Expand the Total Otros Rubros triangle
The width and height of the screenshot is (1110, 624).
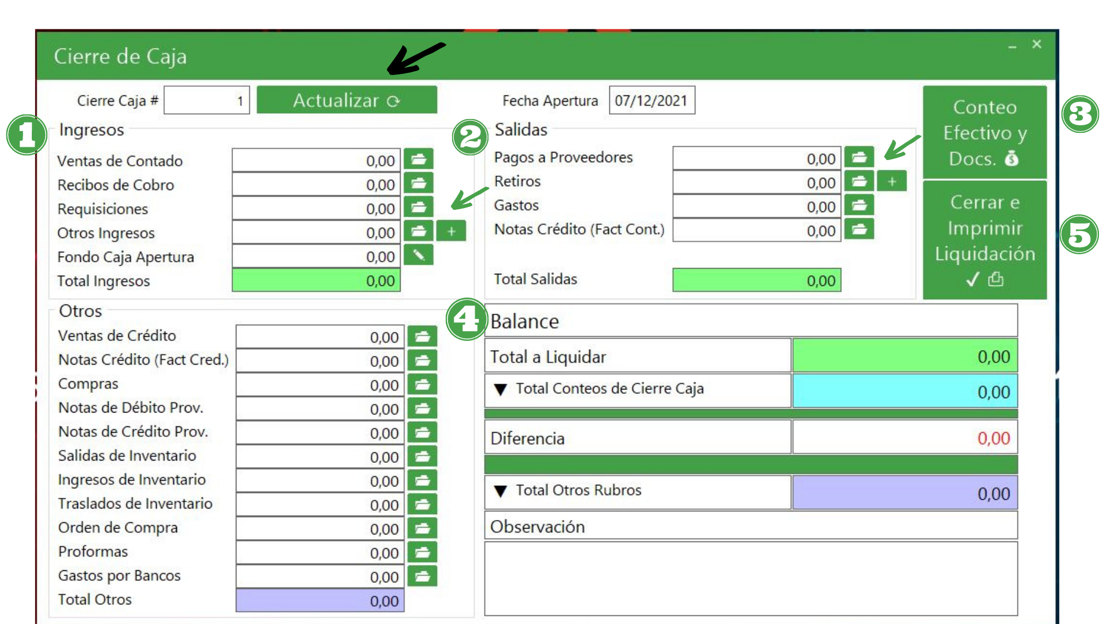[501, 491]
